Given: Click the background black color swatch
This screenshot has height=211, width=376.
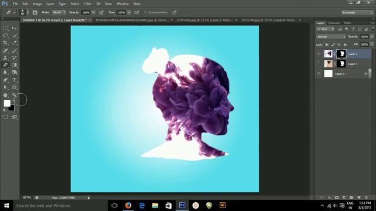Looking at the screenshot, I should 12,108.
